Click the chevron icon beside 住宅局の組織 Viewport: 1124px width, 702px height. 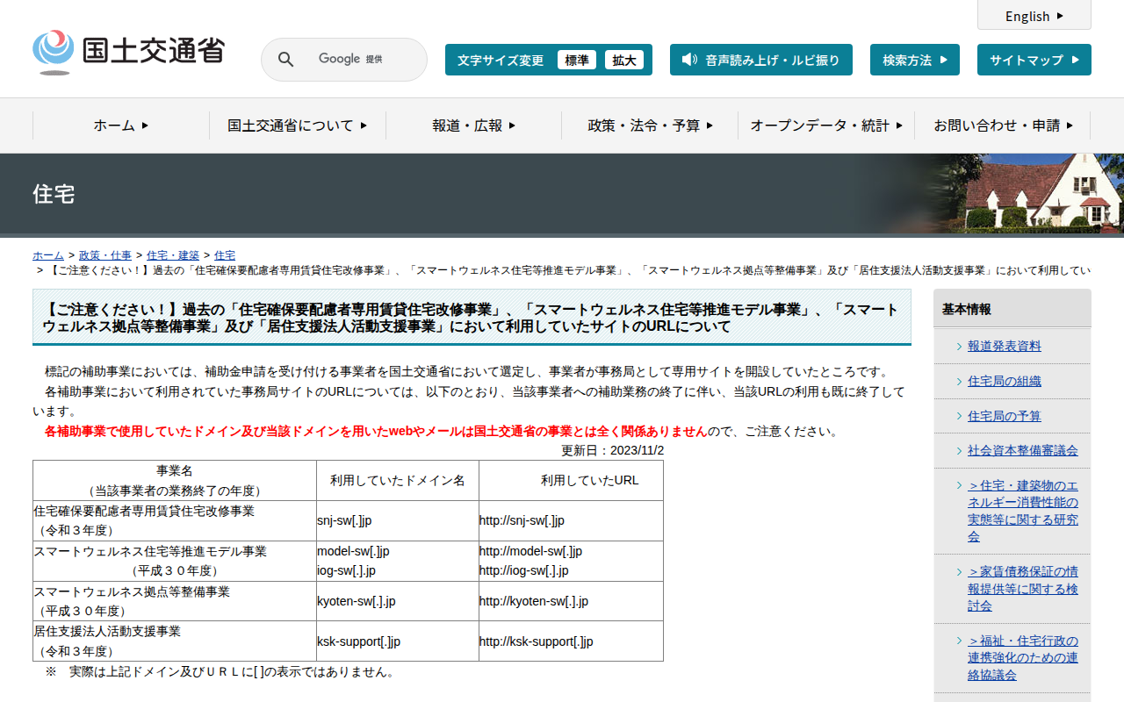pos(959,381)
